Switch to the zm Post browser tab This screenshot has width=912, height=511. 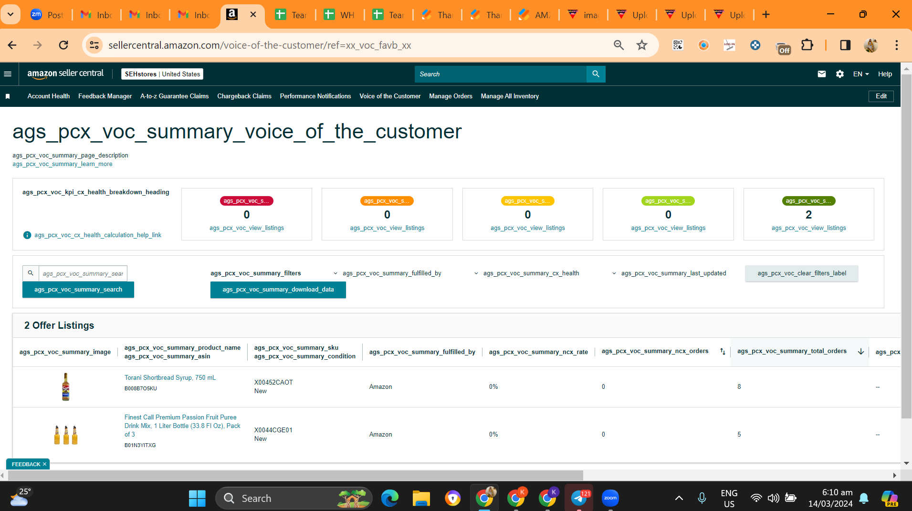(x=47, y=15)
